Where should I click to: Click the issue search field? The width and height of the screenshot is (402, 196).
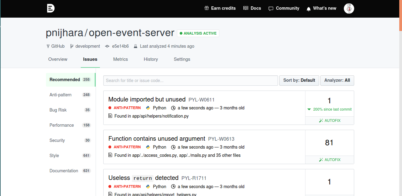pos(190,80)
